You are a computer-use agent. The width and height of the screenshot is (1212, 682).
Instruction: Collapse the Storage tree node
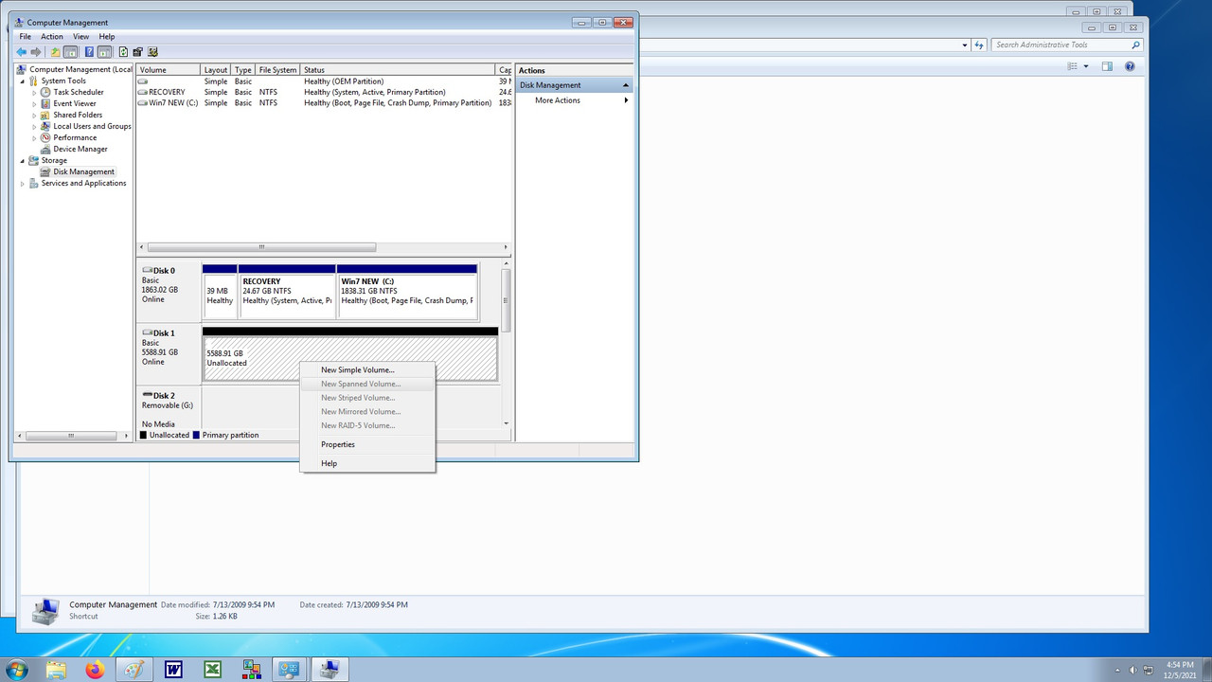[x=23, y=160]
